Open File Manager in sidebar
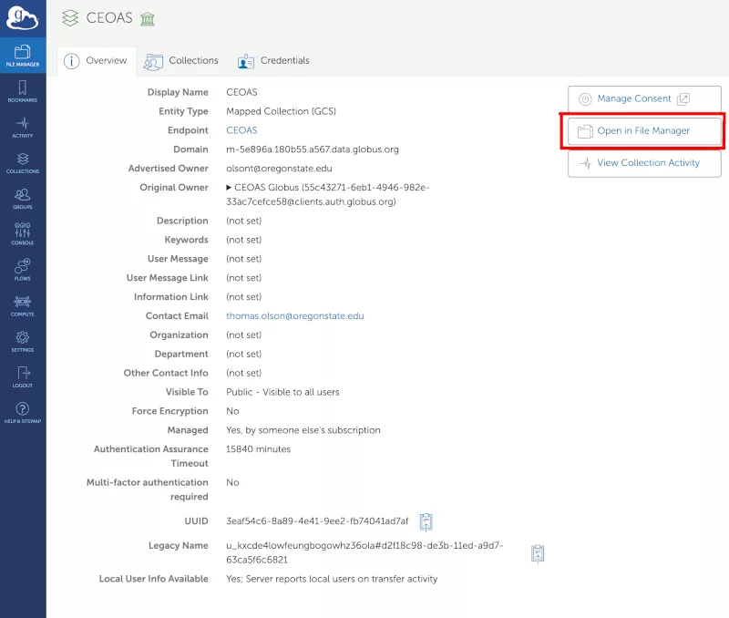The height and width of the screenshot is (618, 729). 22,56
